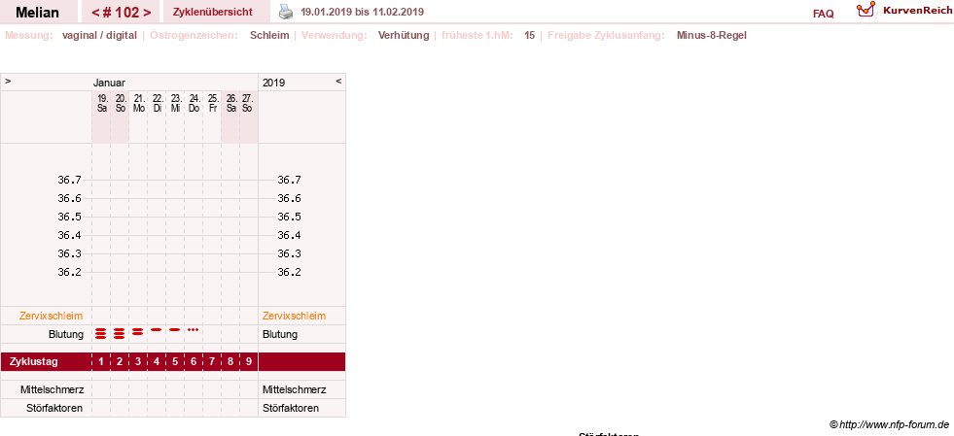This screenshot has width=954, height=436.
Task: Click Zyklustag number 1
Action: (x=101, y=362)
